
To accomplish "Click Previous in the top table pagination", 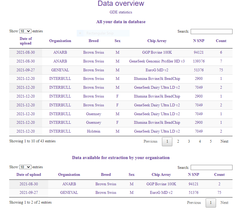I will tap(150, 141).
